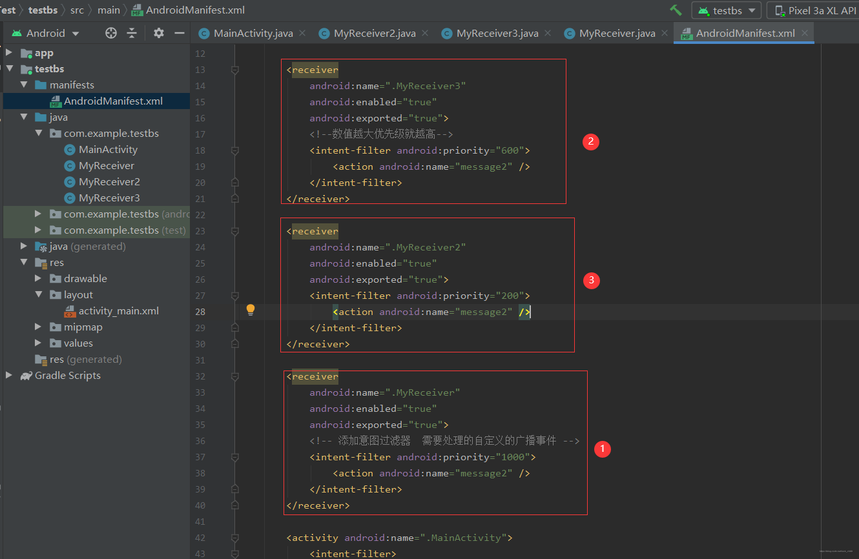Click the collapse all icon in Project panel

132,33
